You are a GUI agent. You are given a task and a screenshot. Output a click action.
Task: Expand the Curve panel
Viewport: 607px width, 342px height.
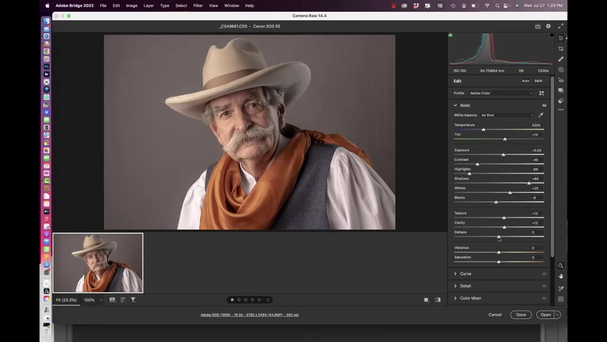455,274
